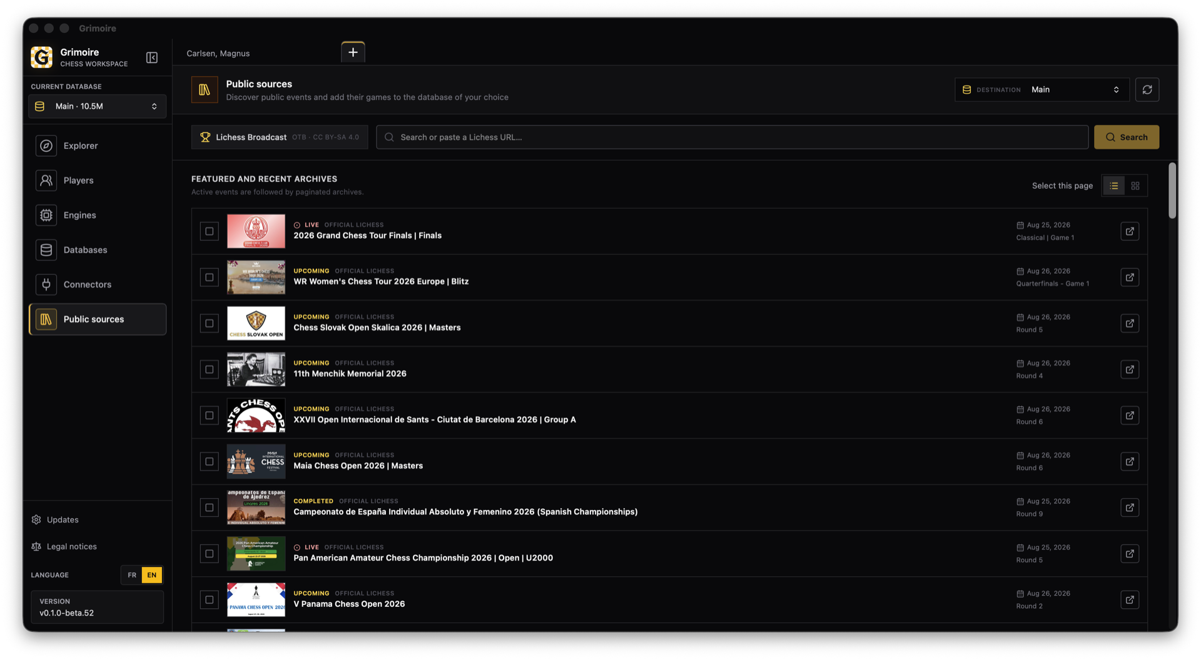The height and width of the screenshot is (660, 1201).
Task: Open Updates in the sidebar
Action: pyautogui.click(x=63, y=520)
